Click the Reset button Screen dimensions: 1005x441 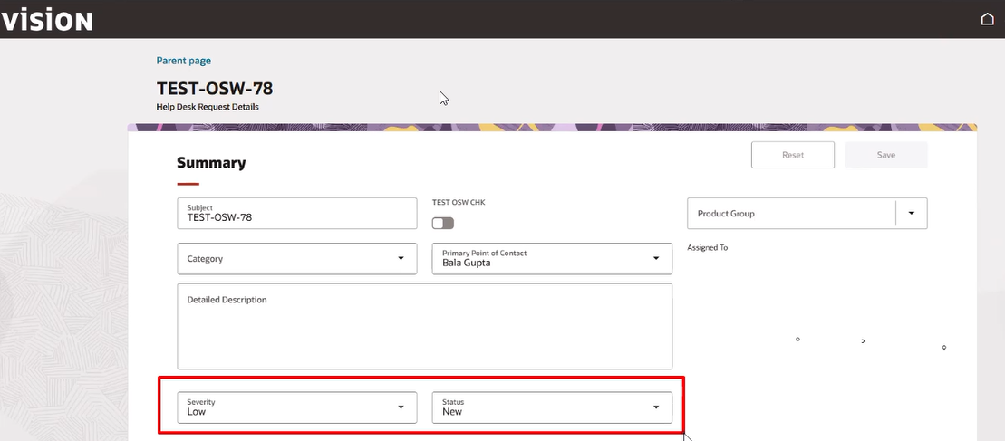[793, 155]
